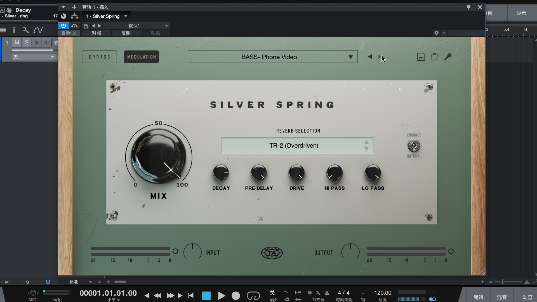Open plugin window gear settings
The width and height of the screenshot is (537, 302).
[436, 33]
